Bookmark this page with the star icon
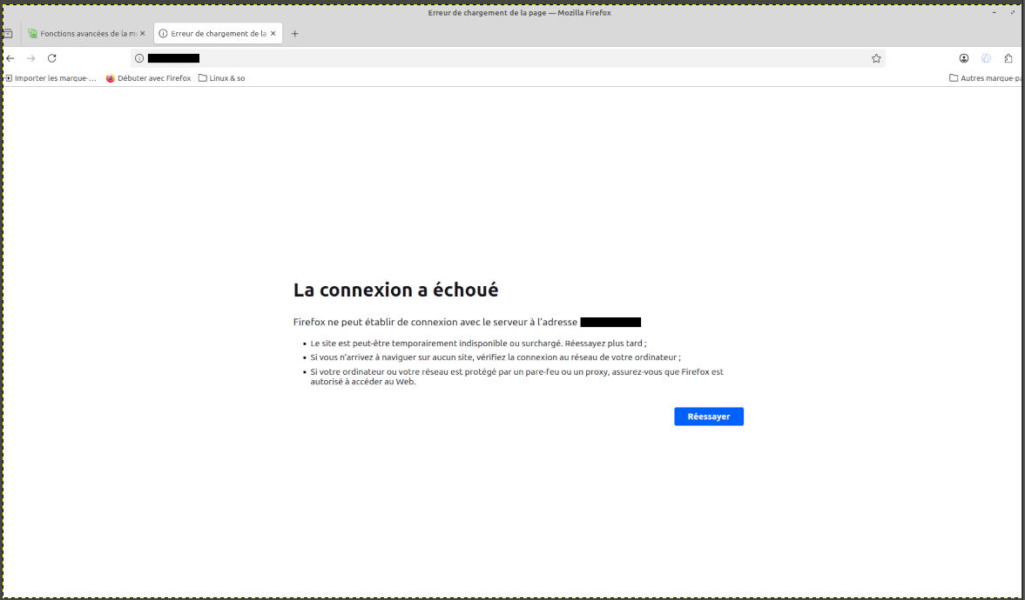This screenshot has width=1025, height=600. (x=876, y=58)
